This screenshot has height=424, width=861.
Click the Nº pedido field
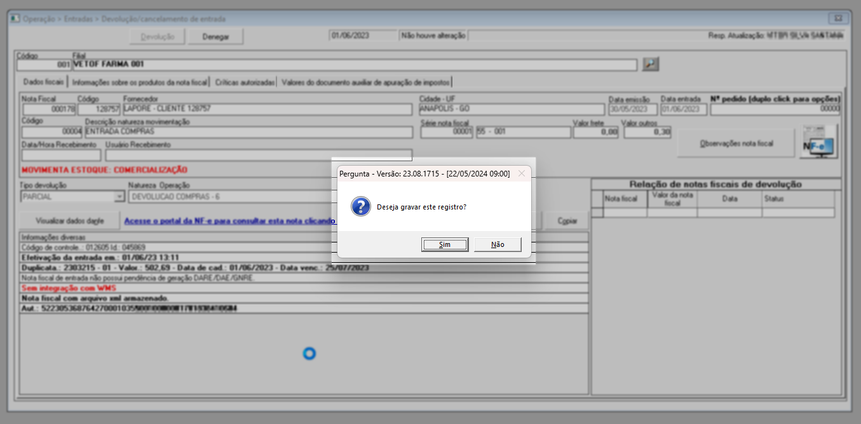pos(775,109)
